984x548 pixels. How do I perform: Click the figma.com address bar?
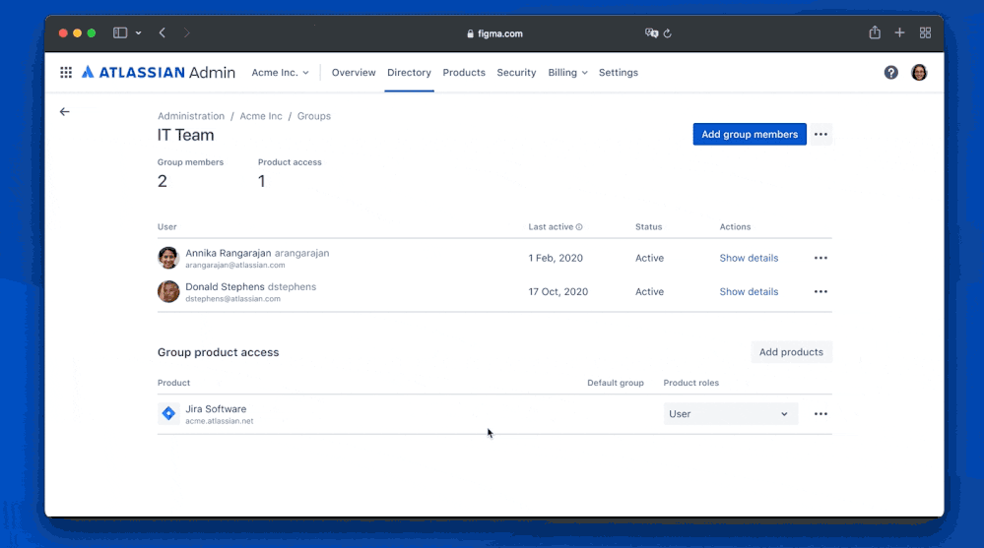pyautogui.click(x=495, y=33)
